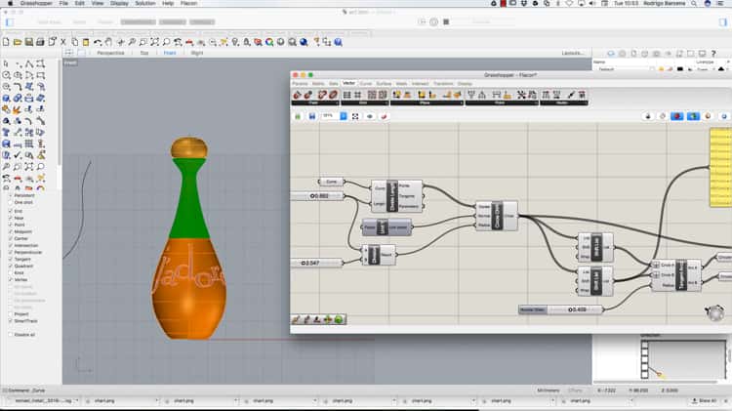Click the yellow panel component on canvas
732x411 pixels.
[x=720, y=168]
